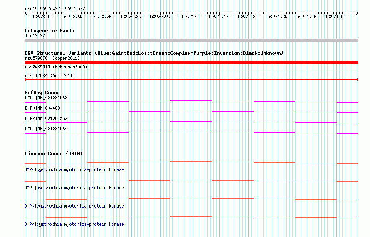Click the DMPK|NM_004409 transcript label
This screenshot has height=237, width=370.
(42, 108)
